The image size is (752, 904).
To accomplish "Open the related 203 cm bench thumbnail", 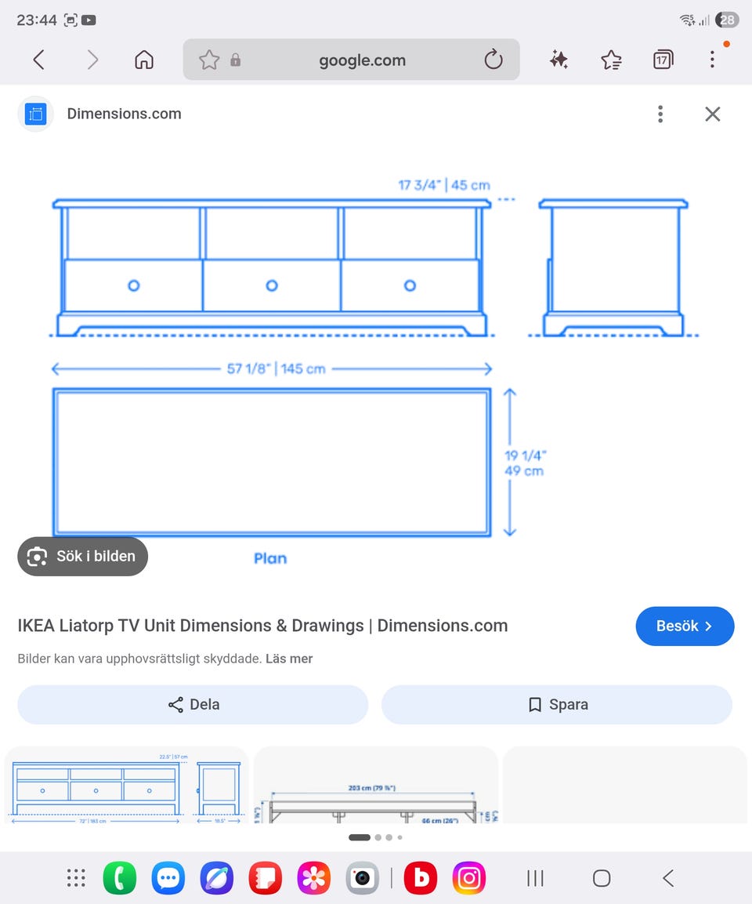I will (x=375, y=786).
